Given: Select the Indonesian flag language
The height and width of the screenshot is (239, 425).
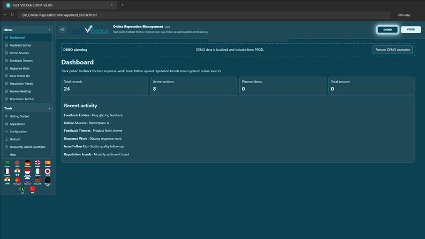Looking at the screenshot, I should 27,171.
